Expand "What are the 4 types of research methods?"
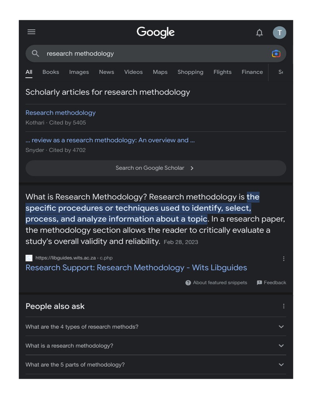Screen dimensions: 312x416 tap(281, 327)
